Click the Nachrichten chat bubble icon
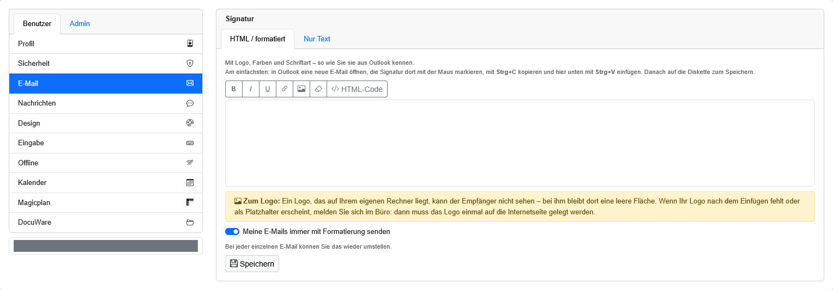833x290 pixels. click(190, 103)
